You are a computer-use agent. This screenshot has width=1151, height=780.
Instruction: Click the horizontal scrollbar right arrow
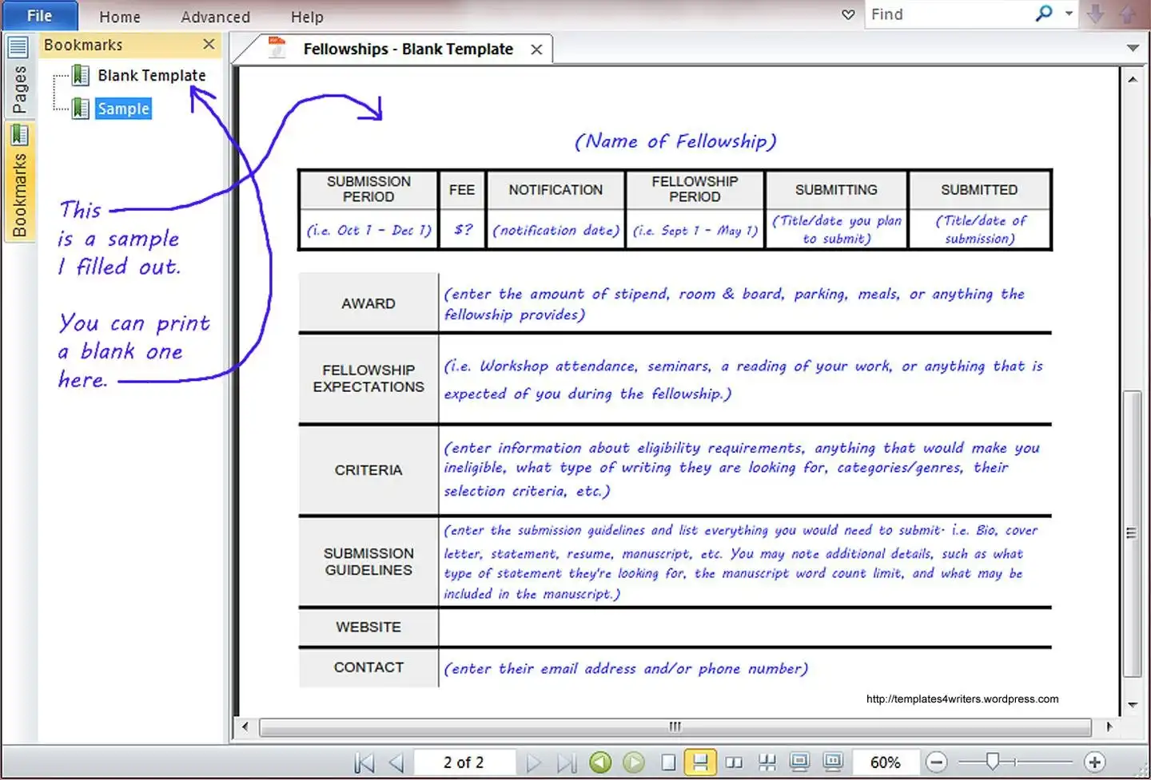1109,727
